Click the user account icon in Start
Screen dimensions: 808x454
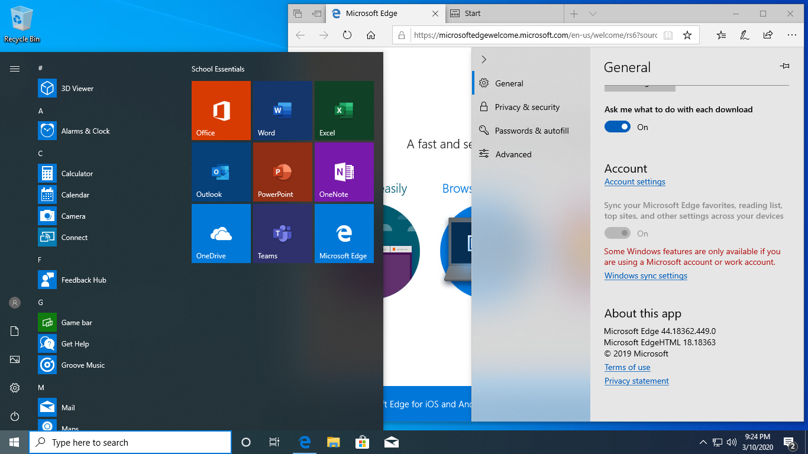tap(15, 303)
